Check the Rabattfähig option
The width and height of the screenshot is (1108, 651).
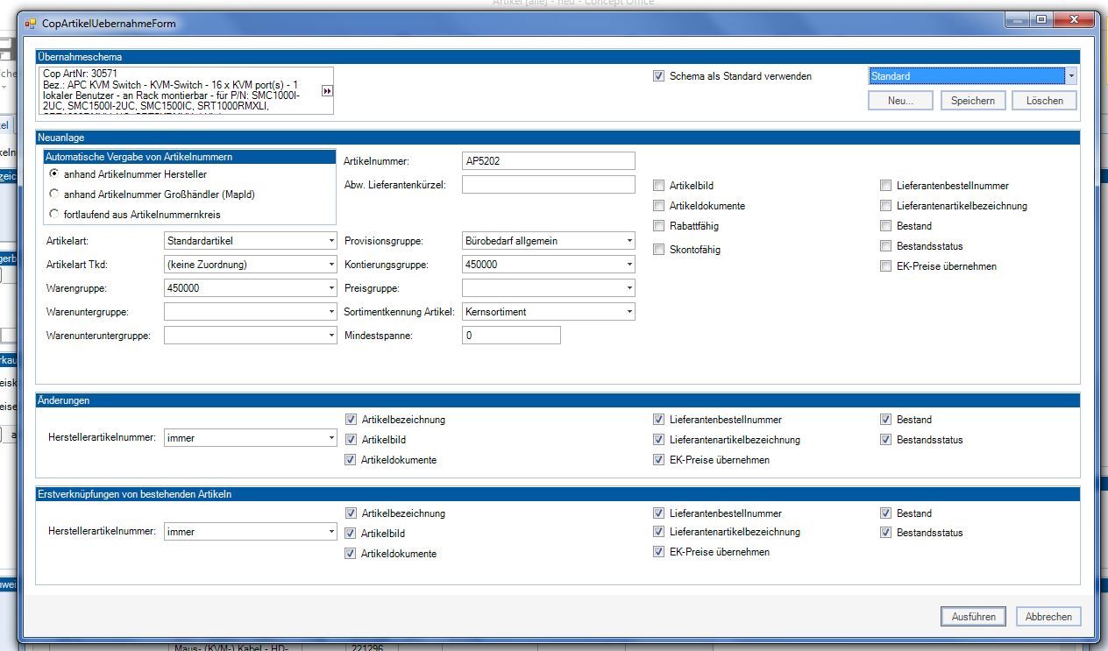tap(659, 226)
